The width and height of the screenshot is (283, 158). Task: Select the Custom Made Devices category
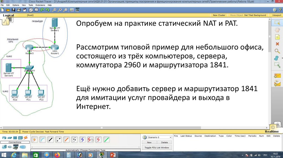(16, 147)
